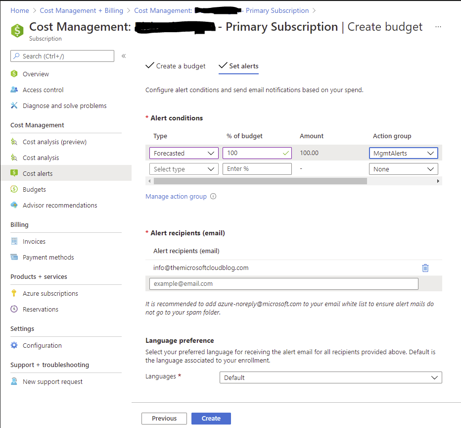Screen dimensions: 461x428
Task: Click the Overview sidebar icon
Action: [x=14, y=74]
